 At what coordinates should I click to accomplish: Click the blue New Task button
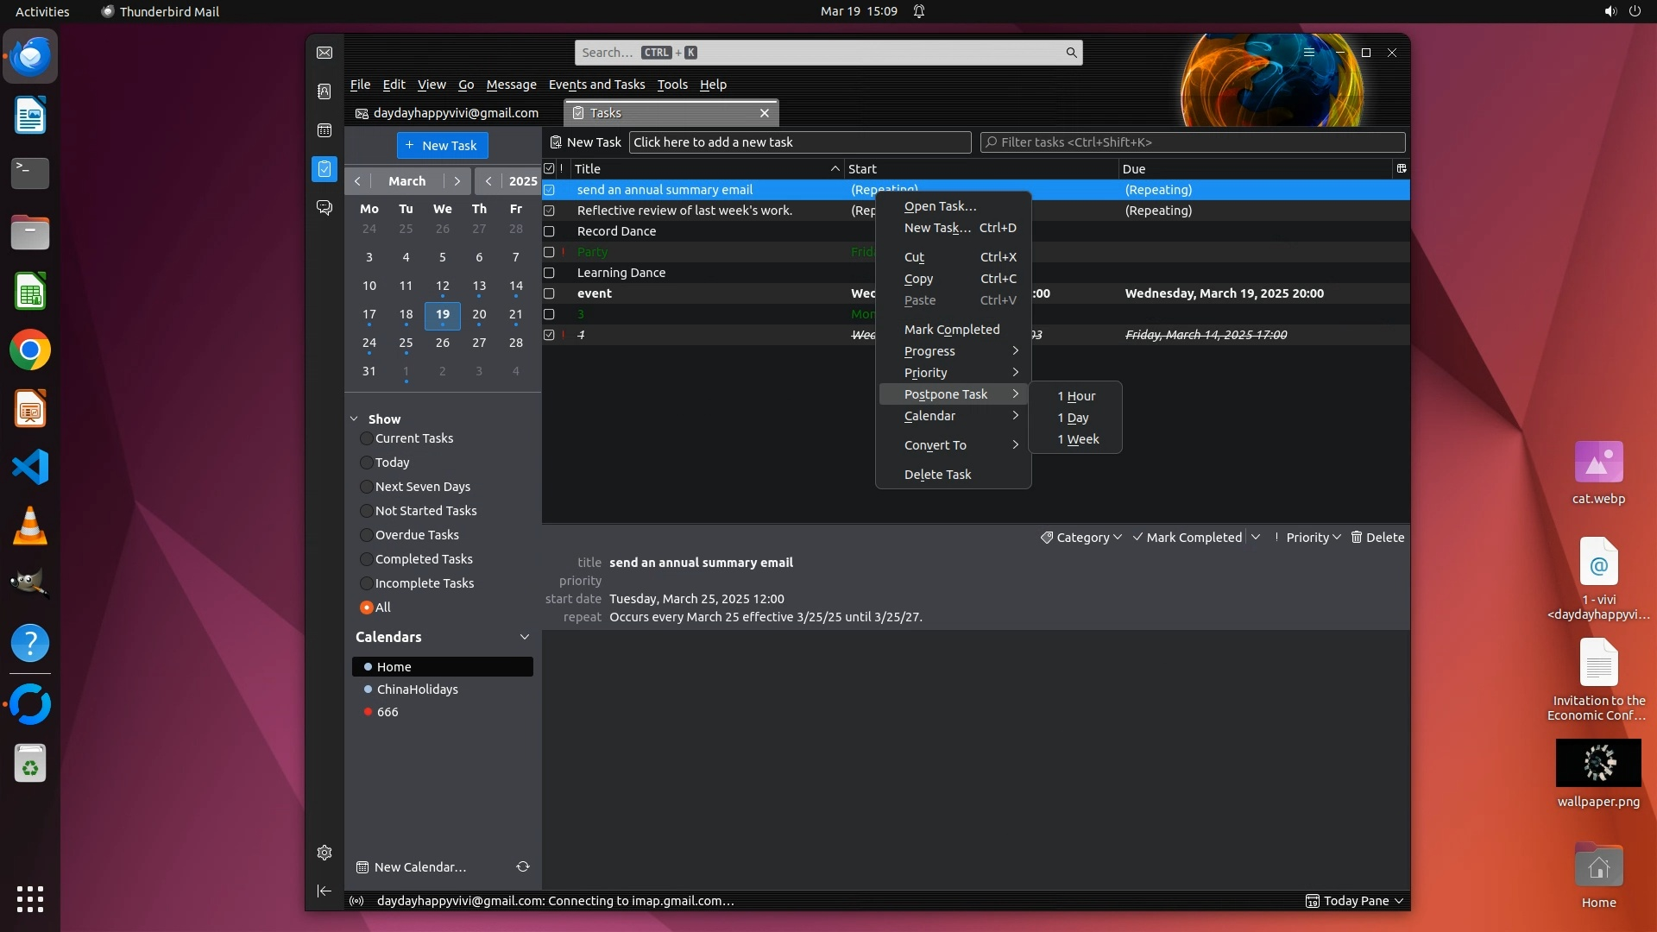[x=442, y=145]
